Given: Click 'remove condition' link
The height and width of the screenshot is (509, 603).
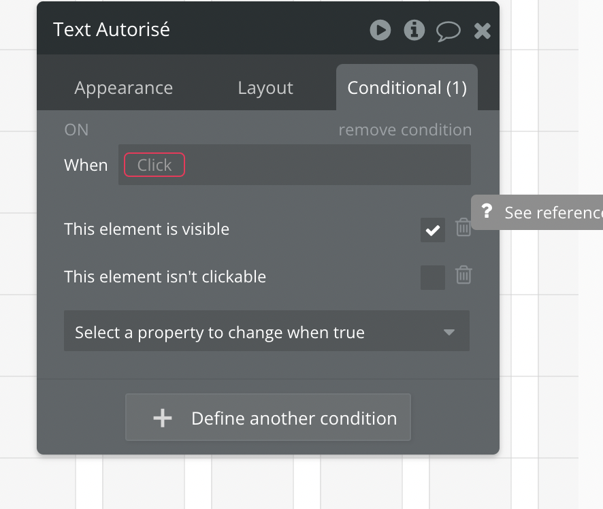Looking at the screenshot, I should 405,130.
